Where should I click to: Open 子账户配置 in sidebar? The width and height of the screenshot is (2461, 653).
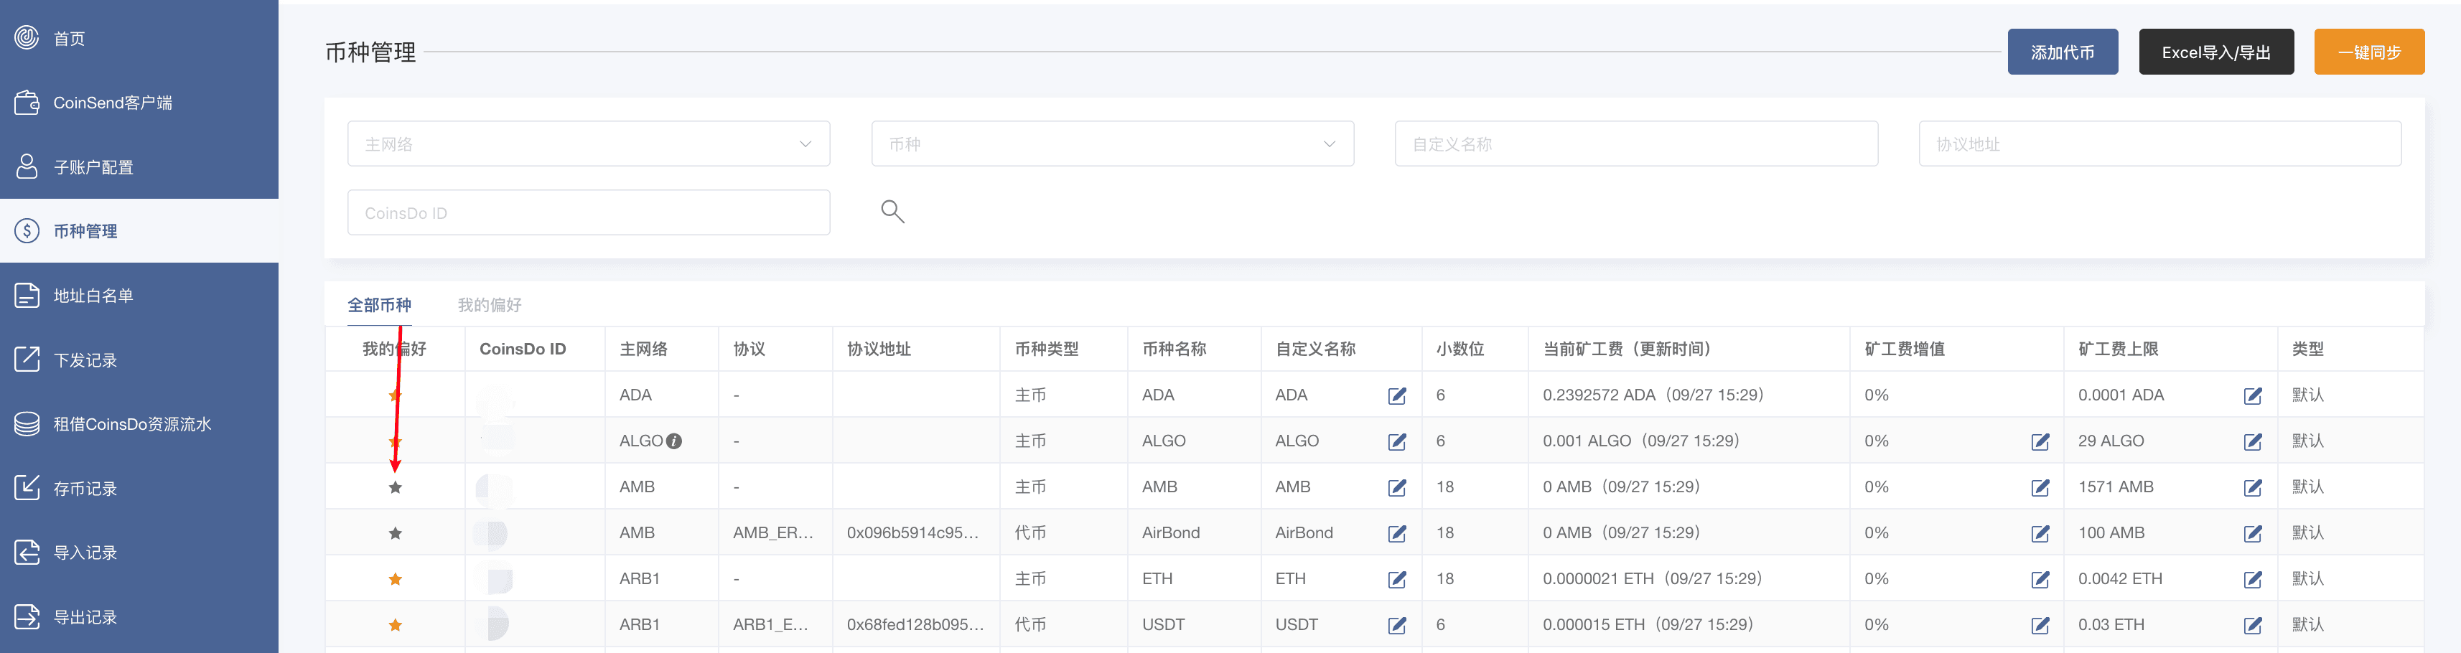coord(93,167)
